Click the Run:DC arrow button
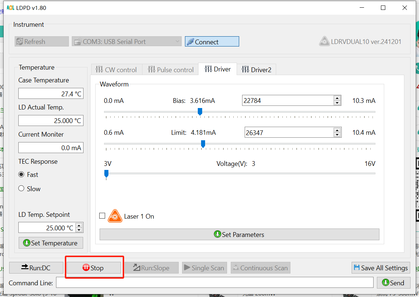419x297 pixels. [36, 268]
